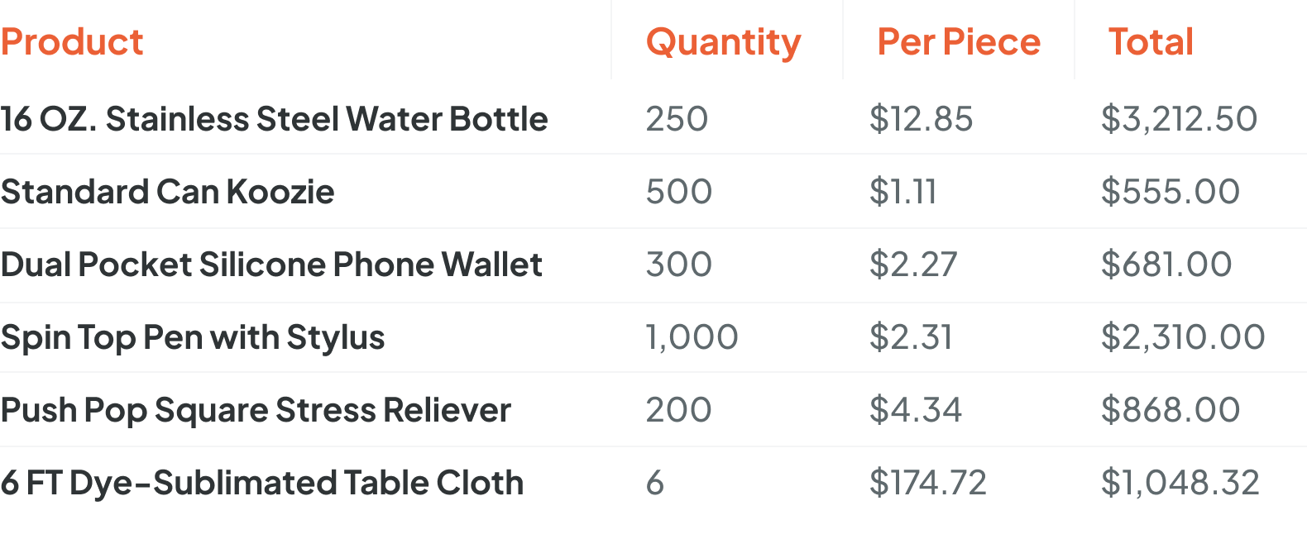Open Push Pop Square Stress Reliever

point(256,410)
